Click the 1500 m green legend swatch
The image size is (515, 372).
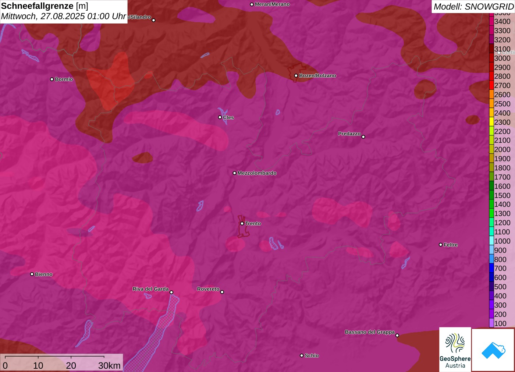491,195
